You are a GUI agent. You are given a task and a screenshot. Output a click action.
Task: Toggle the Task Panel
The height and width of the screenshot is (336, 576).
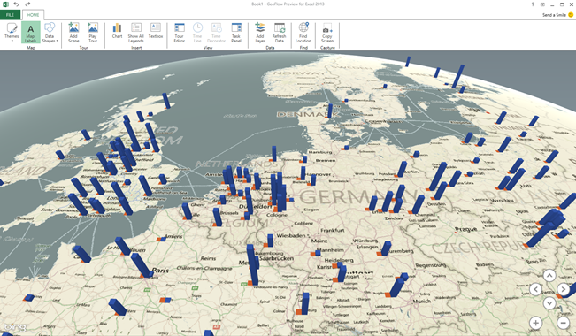coord(236,33)
